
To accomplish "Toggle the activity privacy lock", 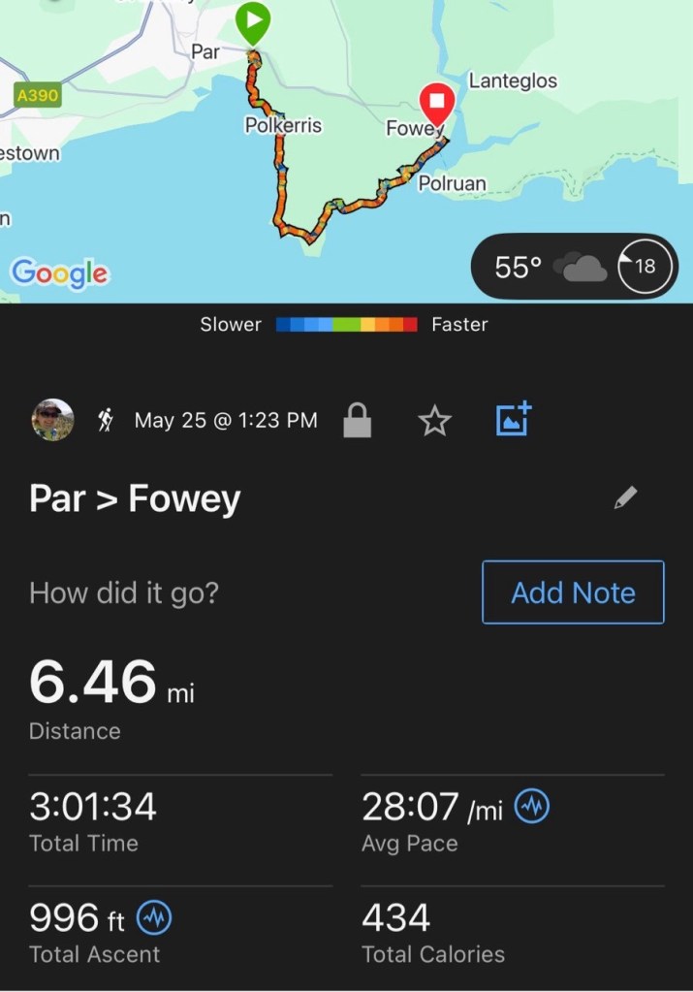I will click(357, 421).
